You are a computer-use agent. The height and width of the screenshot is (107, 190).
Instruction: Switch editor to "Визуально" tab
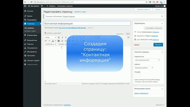(120, 34)
